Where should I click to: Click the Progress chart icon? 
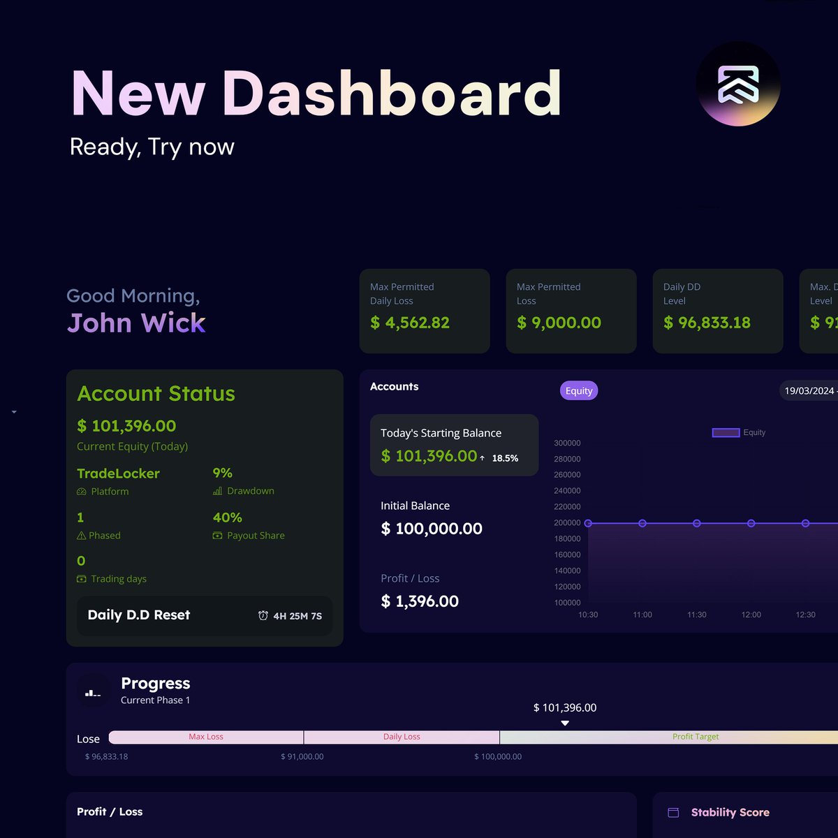point(93,691)
